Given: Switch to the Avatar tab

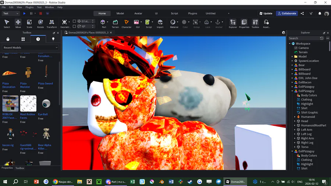Looking at the screenshot, I should (138, 13).
